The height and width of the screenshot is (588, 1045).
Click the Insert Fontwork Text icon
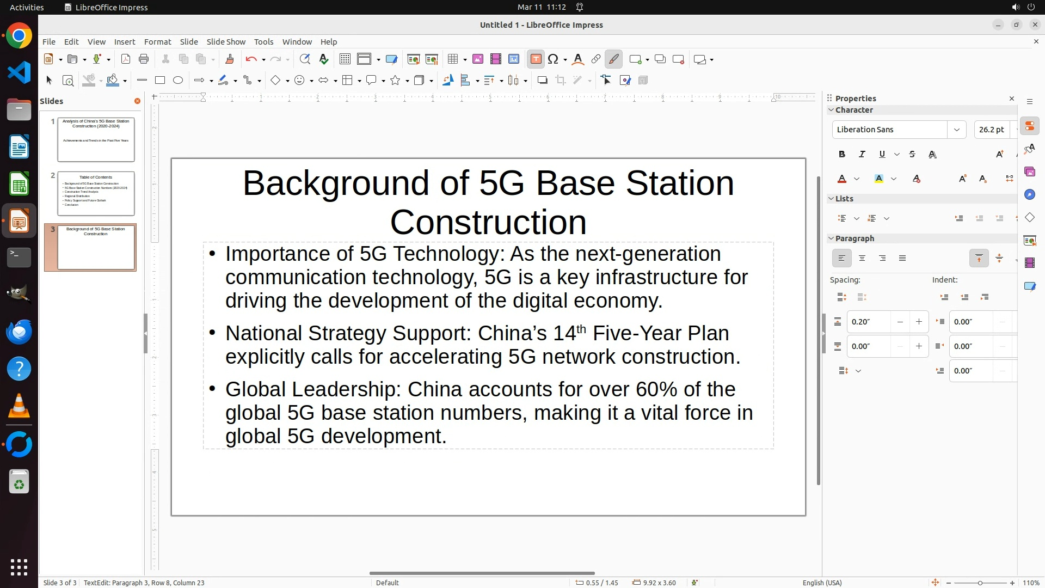[x=578, y=59]
